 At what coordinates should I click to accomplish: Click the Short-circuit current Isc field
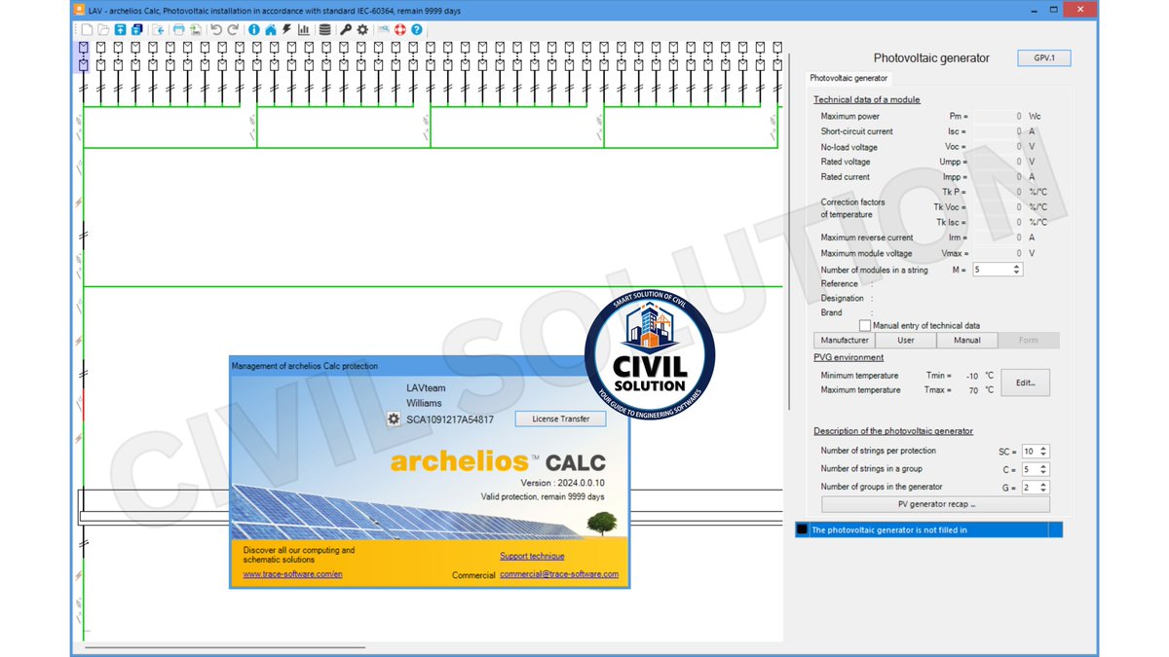[x=999, y=131]
